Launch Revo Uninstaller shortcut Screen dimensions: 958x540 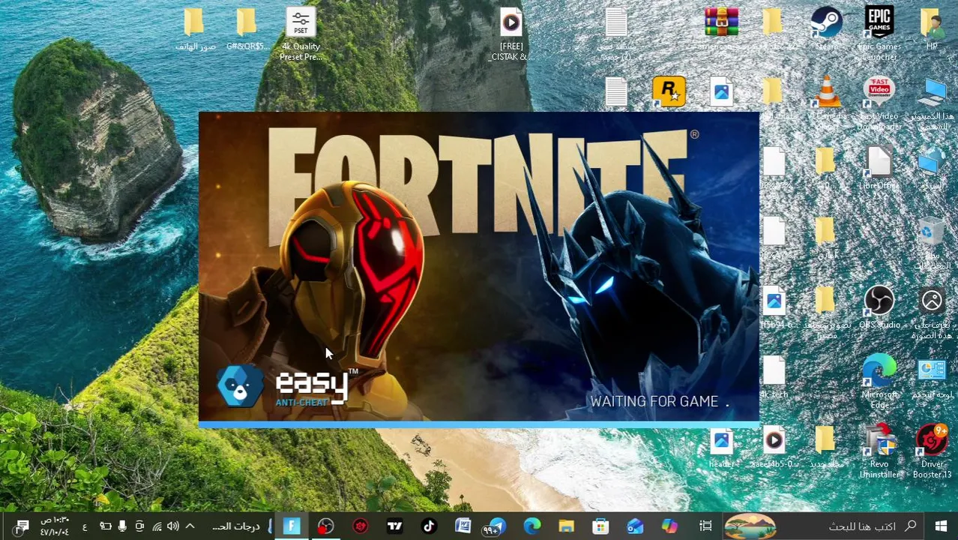(879, 451)
